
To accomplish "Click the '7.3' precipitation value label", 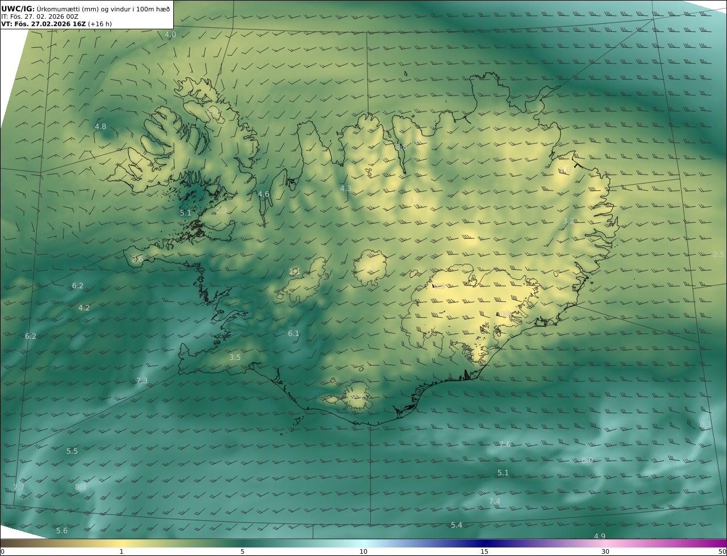I will pyautogui.click(x=142, y=381).
